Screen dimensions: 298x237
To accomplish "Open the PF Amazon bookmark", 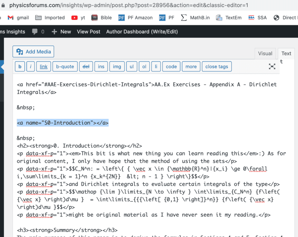I will 135,18.
